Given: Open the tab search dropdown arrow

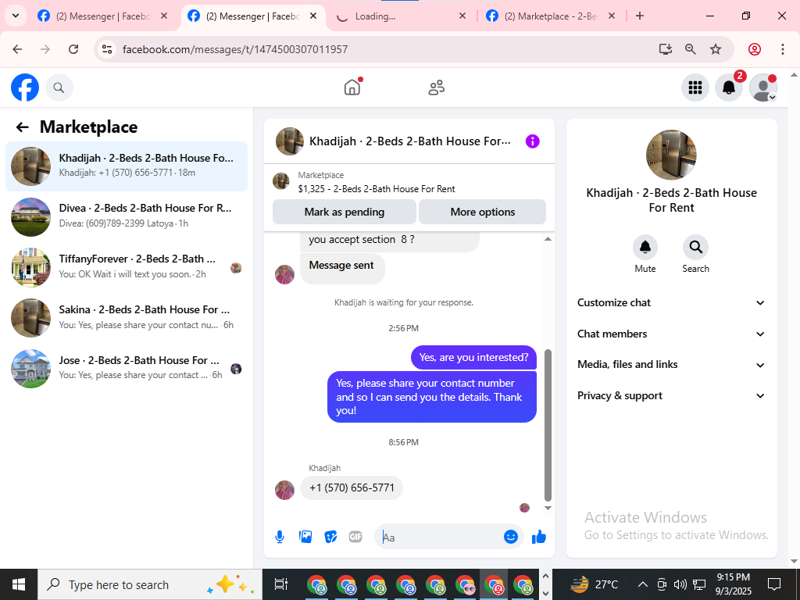Looking at the screenshot, I should (x=16, y=16).
